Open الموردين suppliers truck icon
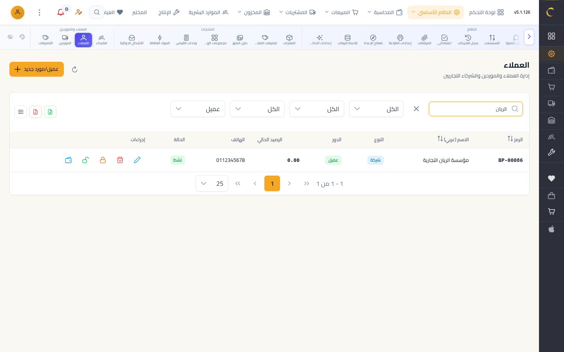This screenshot has height=352, width=564. (x=65, y=40)
